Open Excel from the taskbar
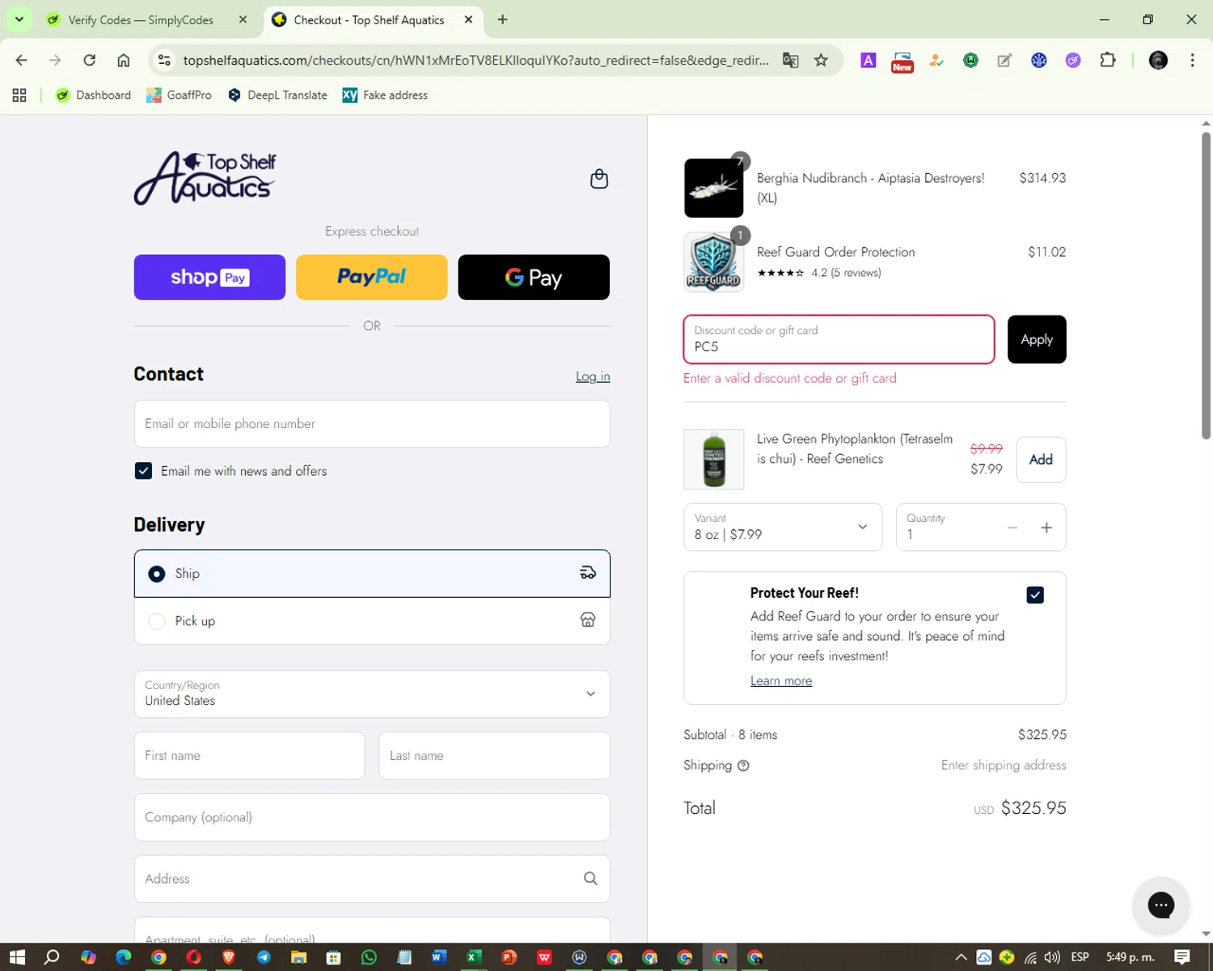The image size is (1213, 971). (473, 957)
